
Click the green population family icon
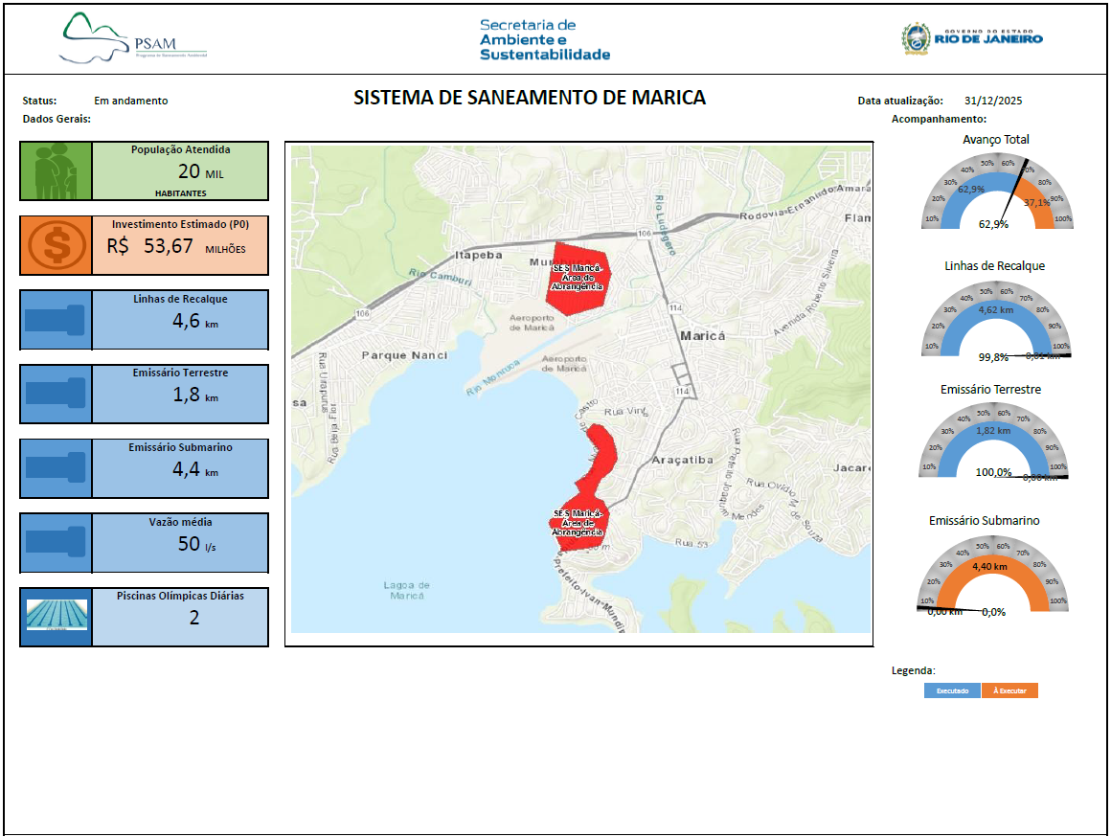pos(56,171)
